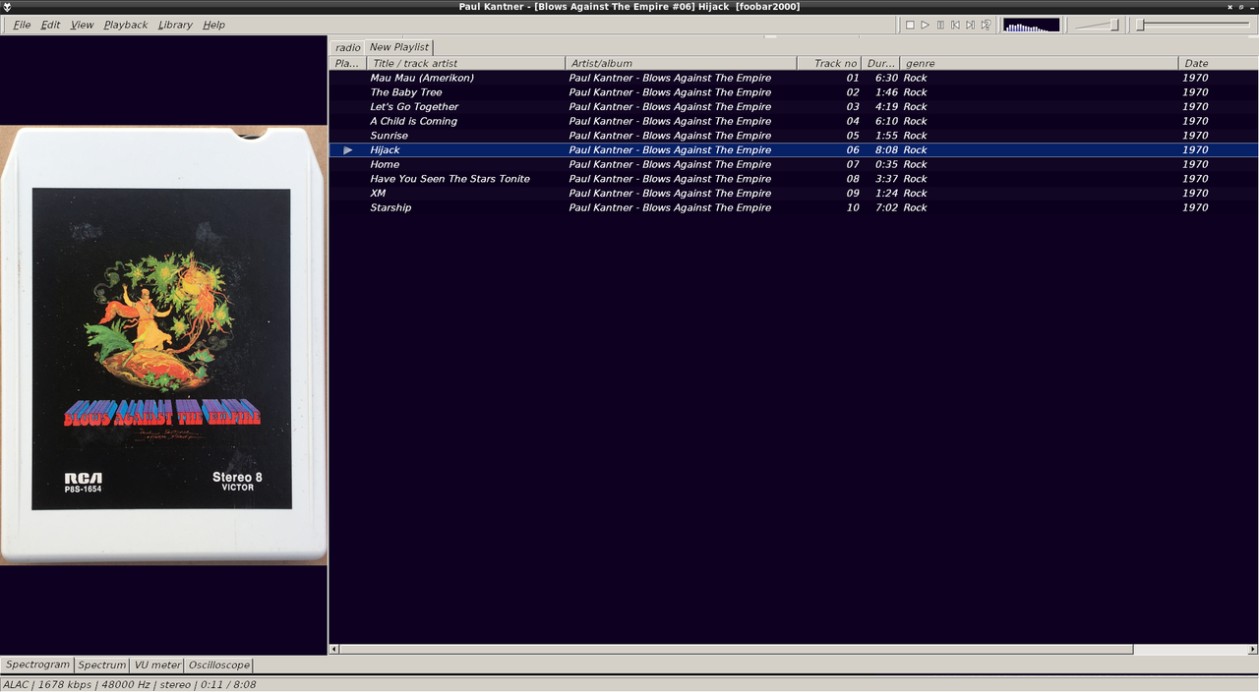The image size is (1259, 692).
Task: Sort by Date column header
Action: 1218,63
